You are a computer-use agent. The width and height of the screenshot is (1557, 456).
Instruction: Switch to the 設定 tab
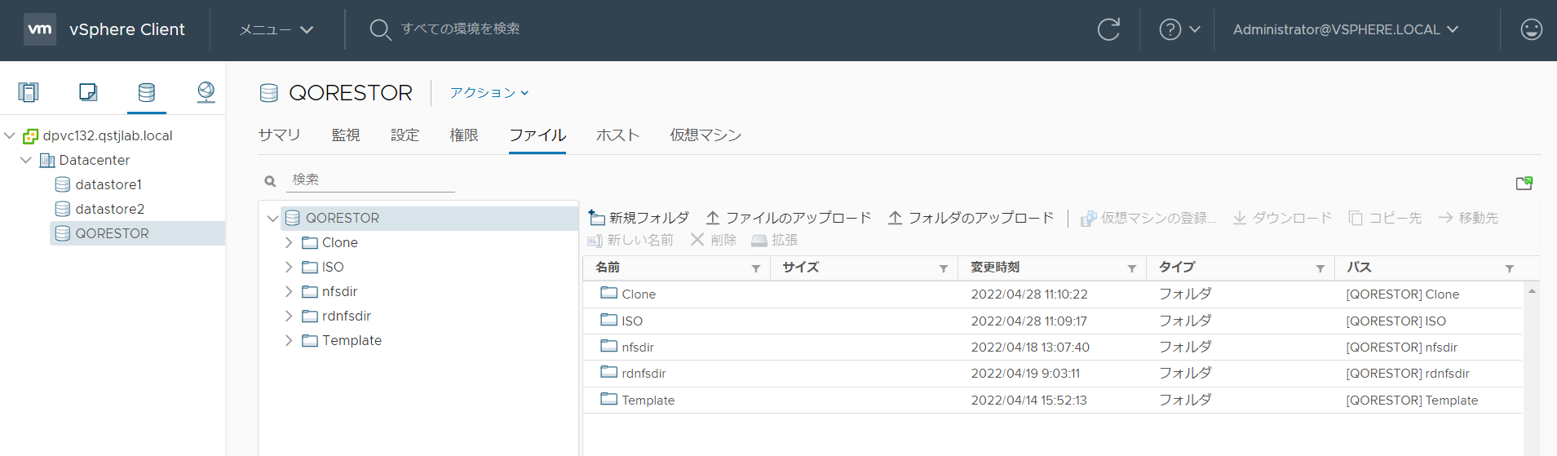coord(405,135)
